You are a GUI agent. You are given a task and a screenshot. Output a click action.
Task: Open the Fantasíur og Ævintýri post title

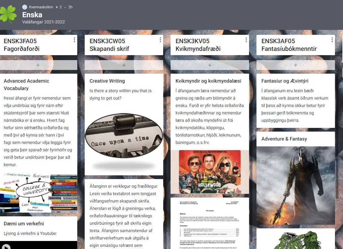click(x=285, y=81)
